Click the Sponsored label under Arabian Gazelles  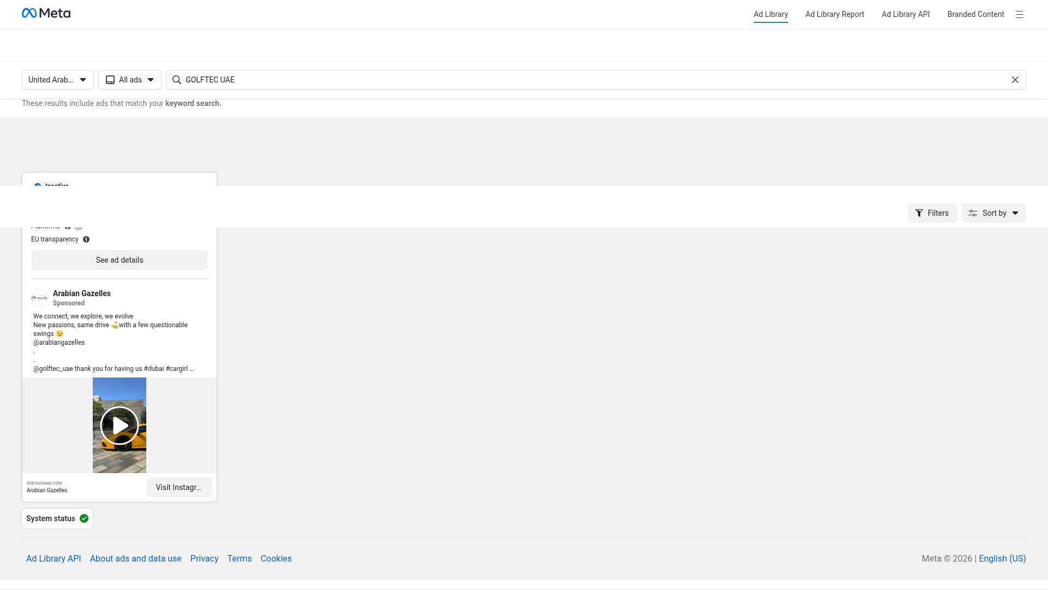[69, 303]
